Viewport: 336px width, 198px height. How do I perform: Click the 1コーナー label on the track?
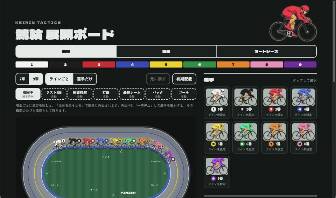155,185
